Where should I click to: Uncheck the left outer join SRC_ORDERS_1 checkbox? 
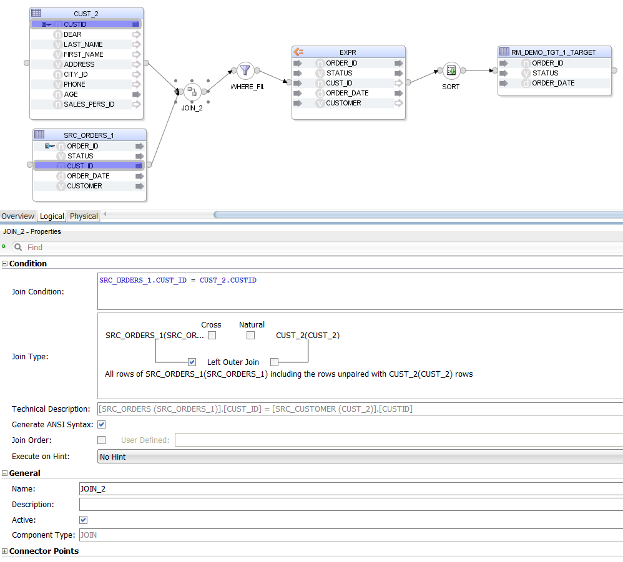coord(192,362)
